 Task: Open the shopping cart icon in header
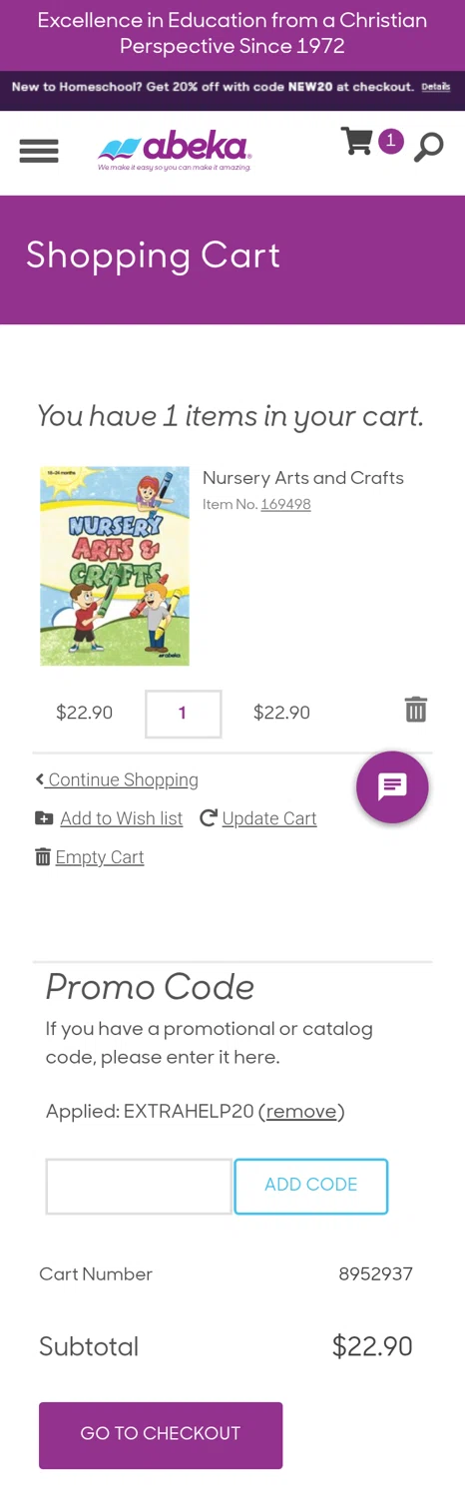pos(356,141)
